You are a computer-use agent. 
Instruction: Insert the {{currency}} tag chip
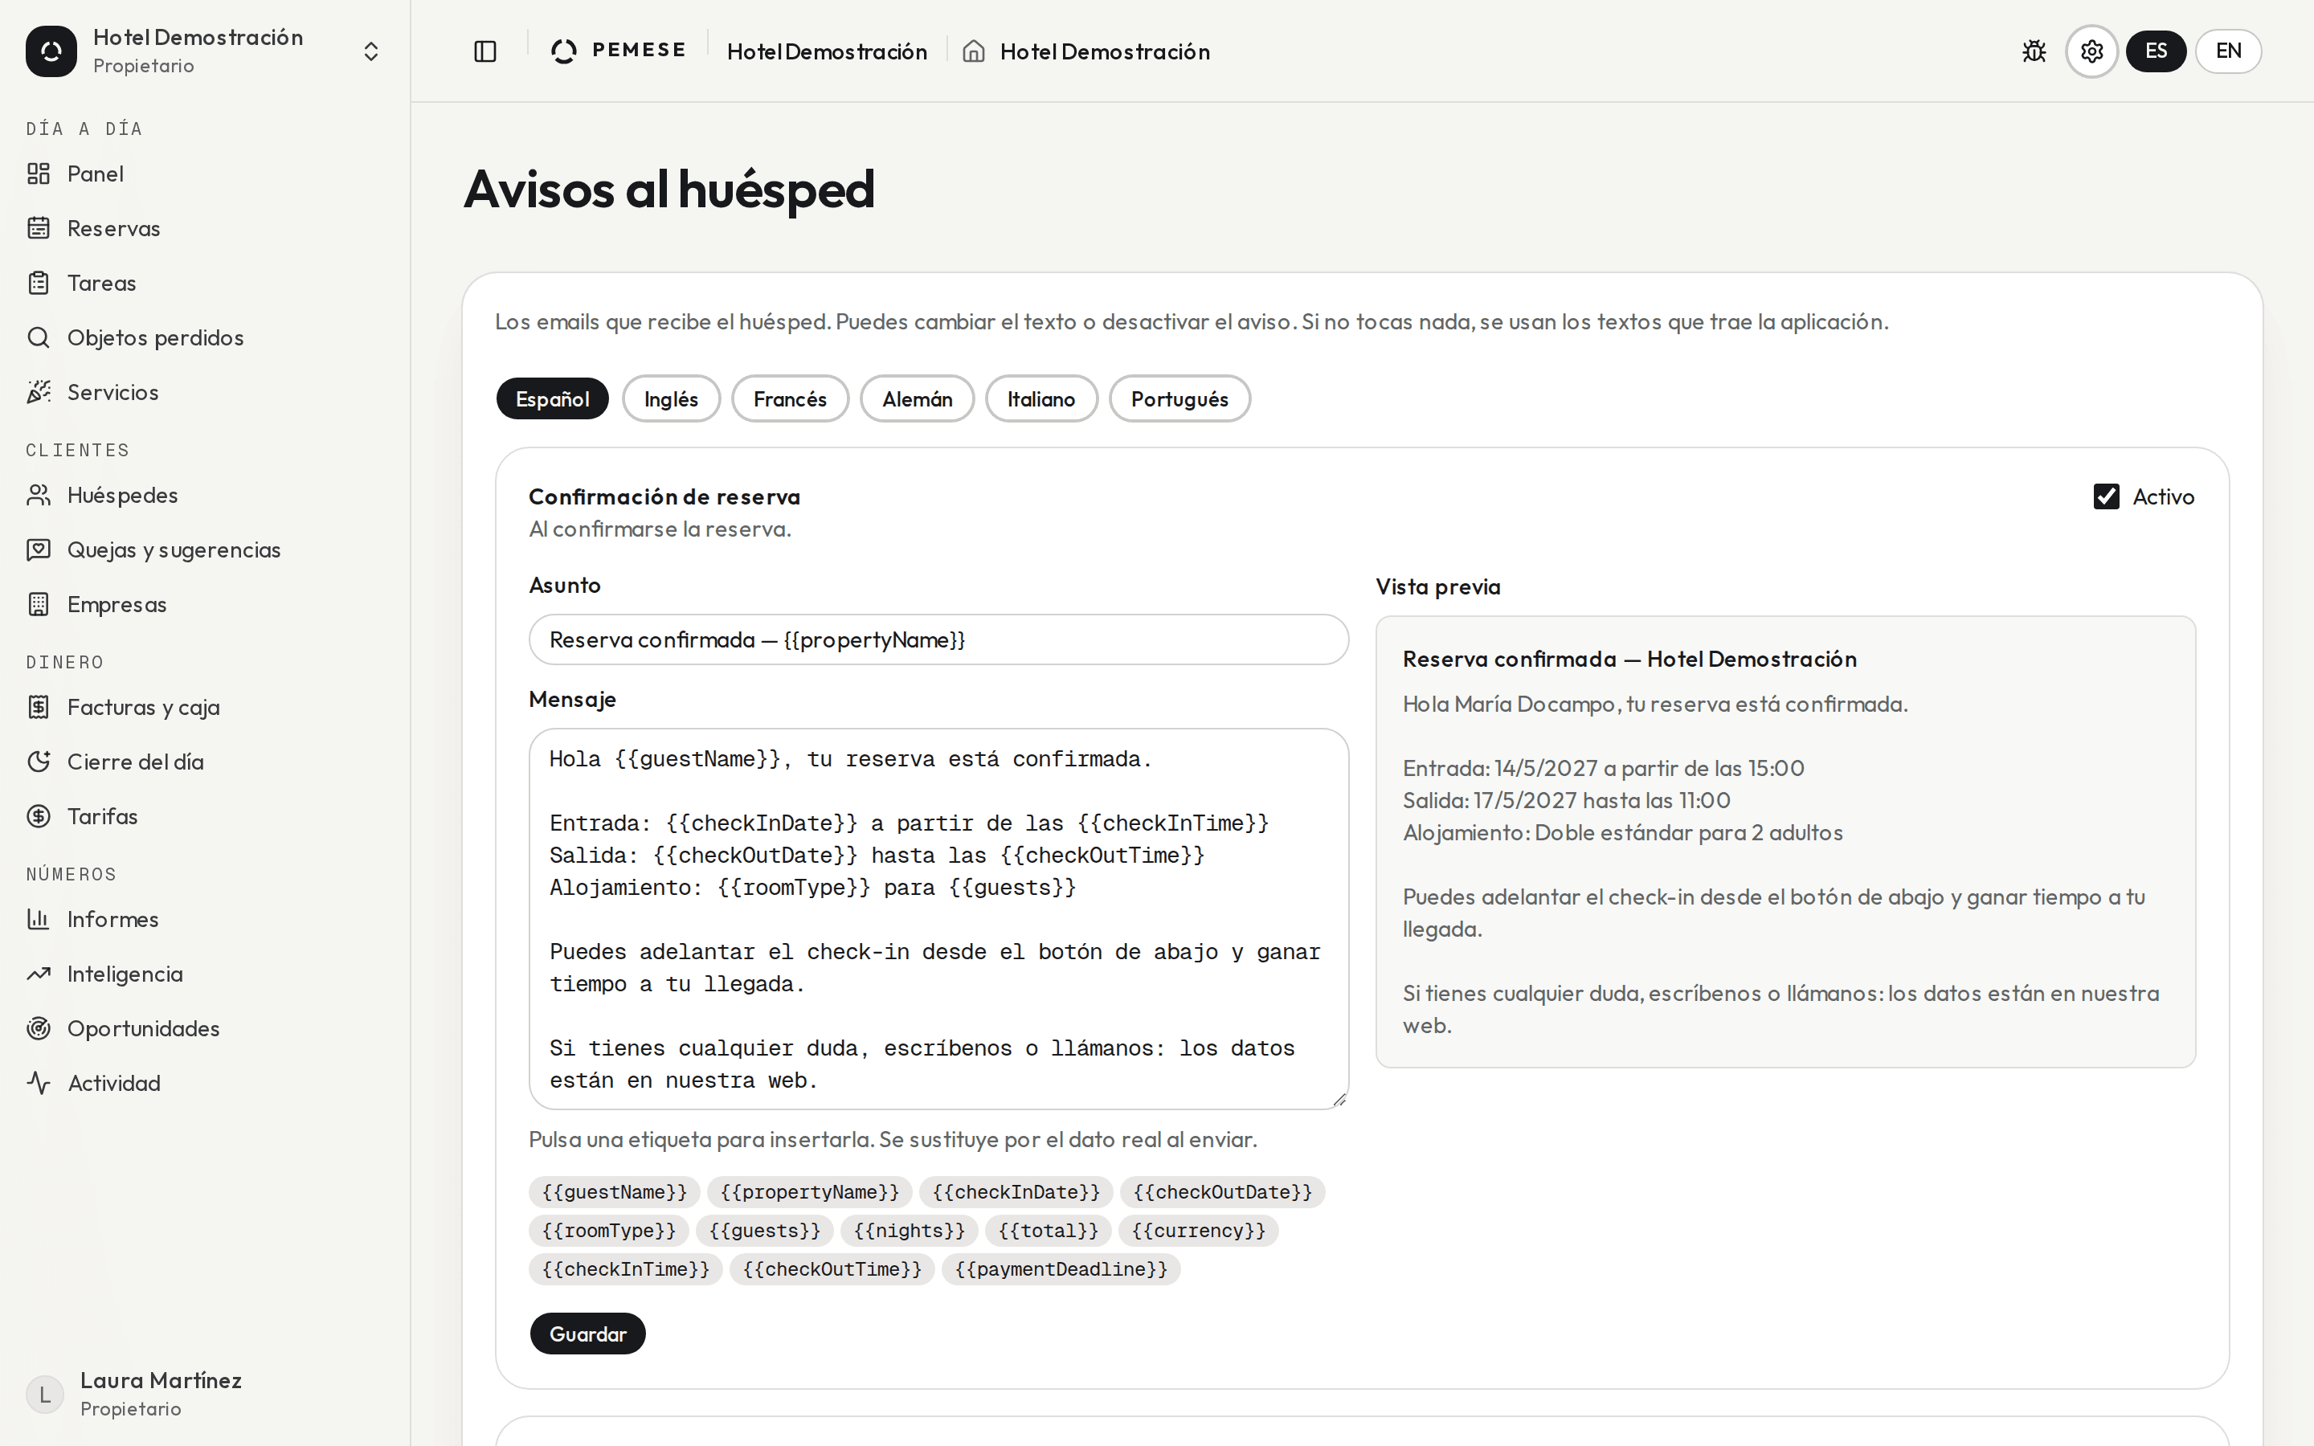click(x=1198, y=1231)
